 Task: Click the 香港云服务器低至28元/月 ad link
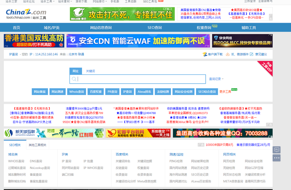pos(253,145)
